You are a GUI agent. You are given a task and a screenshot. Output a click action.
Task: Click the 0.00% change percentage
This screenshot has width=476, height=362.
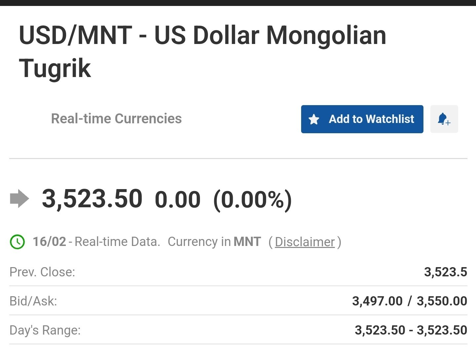coord(253,200)
